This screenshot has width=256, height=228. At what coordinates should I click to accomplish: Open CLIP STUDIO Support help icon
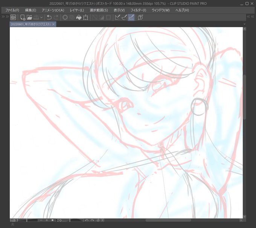click(x=140, y=17)
